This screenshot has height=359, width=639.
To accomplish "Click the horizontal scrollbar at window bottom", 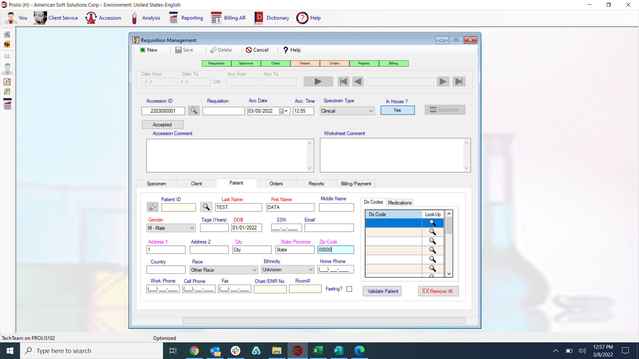I will 323,321.
